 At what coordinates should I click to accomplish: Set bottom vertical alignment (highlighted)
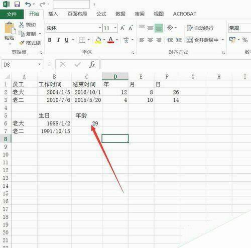159,28
